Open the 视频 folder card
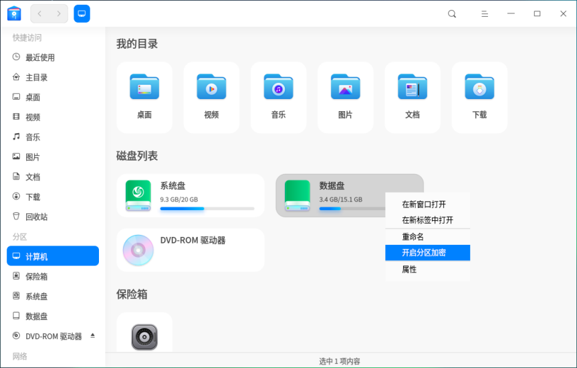This screenshot has height=368, width=577. pos(211,97)
